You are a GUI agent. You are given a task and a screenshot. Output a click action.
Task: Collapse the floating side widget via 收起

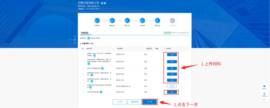(264, 100)
